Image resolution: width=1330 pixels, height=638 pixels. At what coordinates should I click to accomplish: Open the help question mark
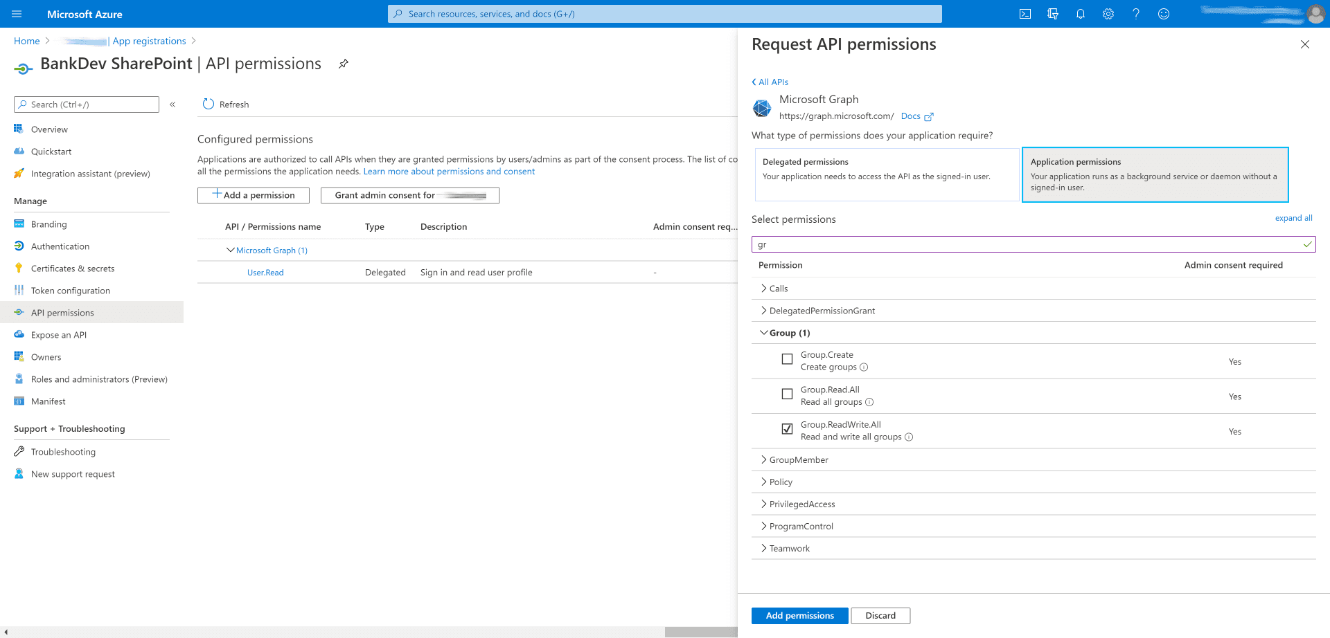[1136, 14]
